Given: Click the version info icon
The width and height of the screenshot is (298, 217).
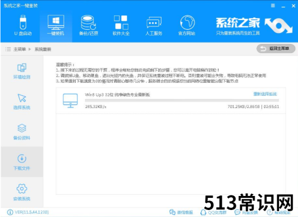Looking at the screenshot, I should [10, 212].
